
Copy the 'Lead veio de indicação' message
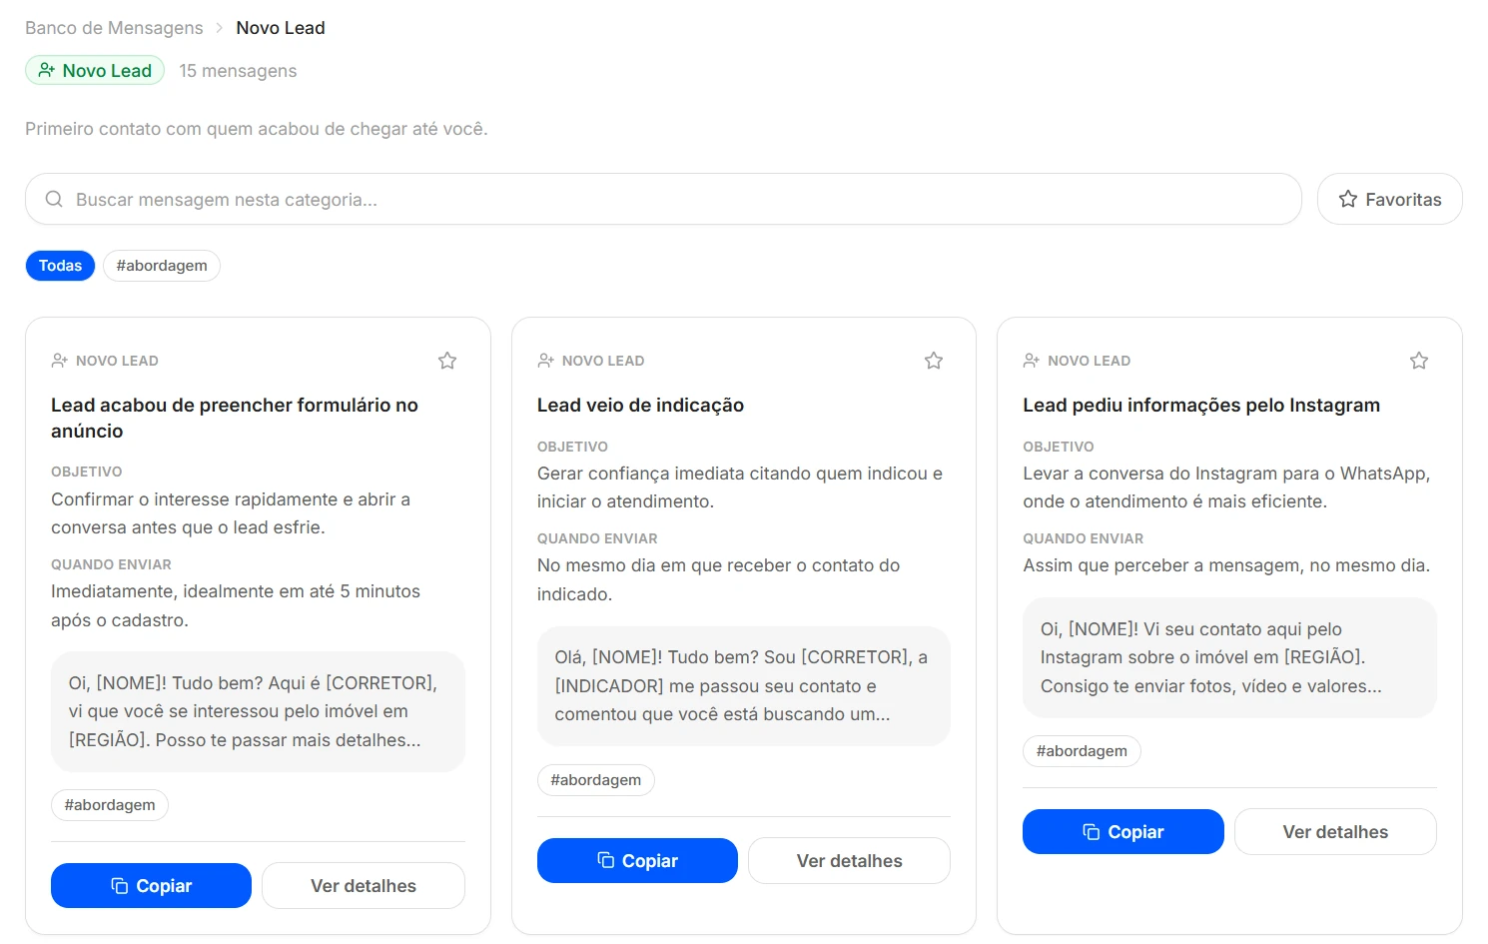(x=637, y=861)
